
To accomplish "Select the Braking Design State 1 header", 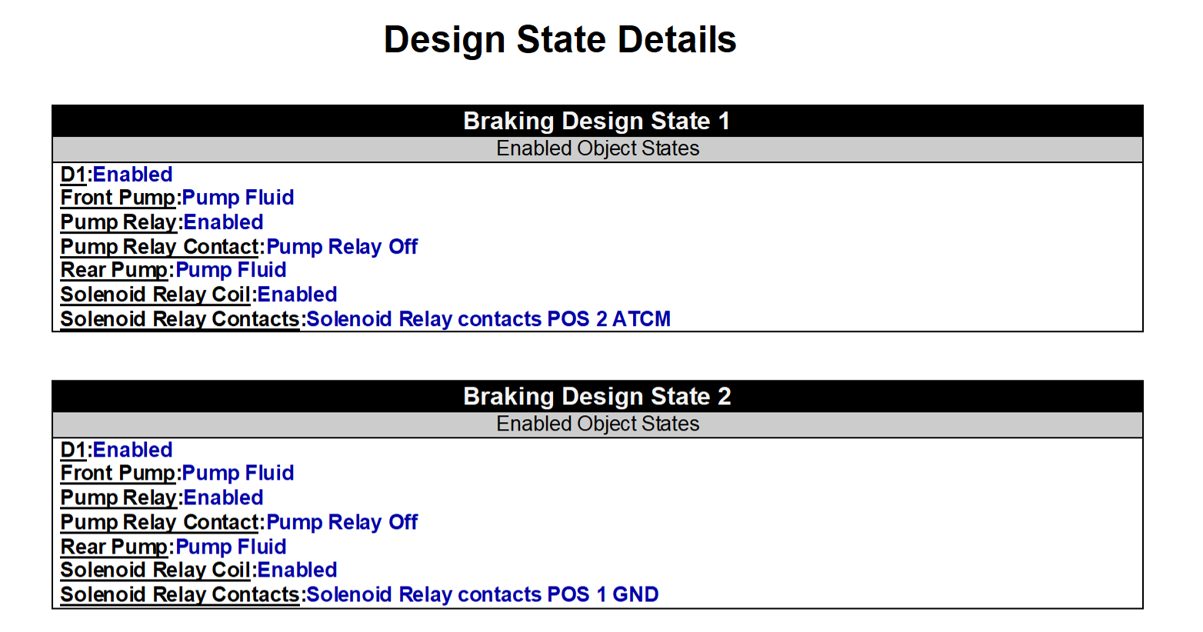I will pyautogui.click(x=597, y=121).
